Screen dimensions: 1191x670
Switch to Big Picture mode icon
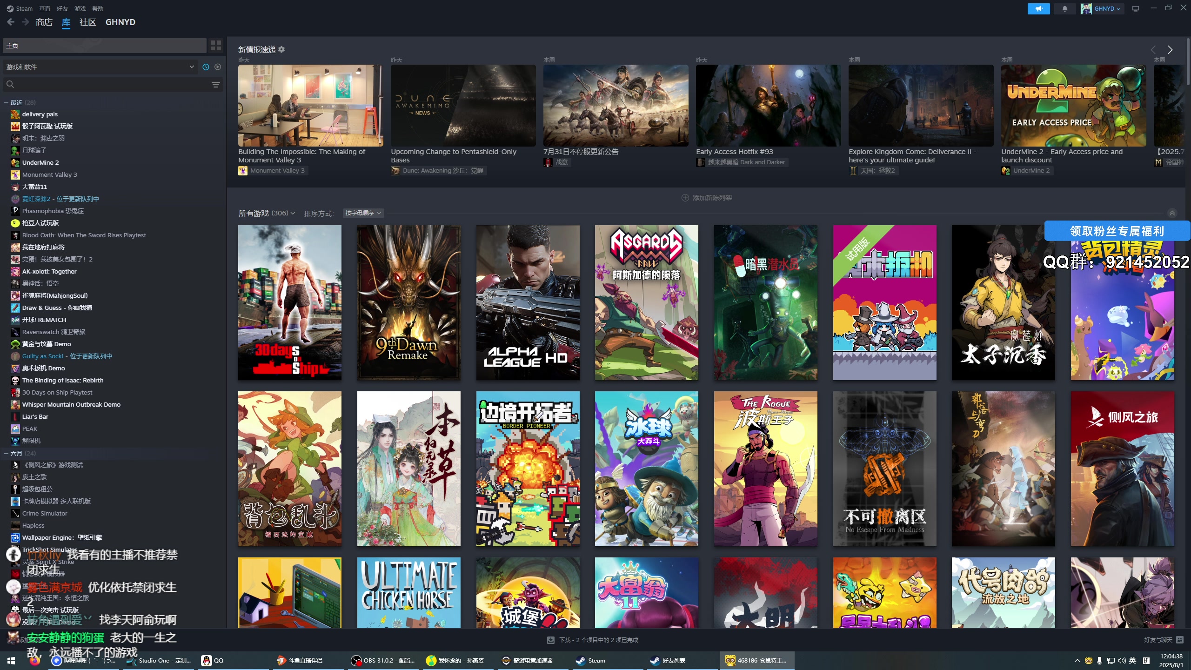(x=1136, y=8)
